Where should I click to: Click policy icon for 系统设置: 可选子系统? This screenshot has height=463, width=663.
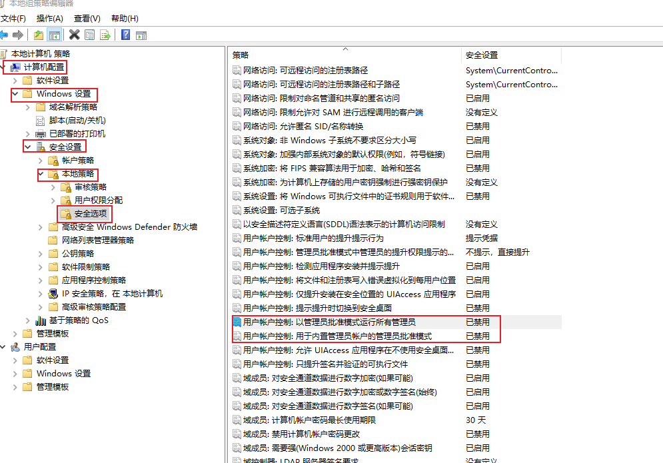237,211
